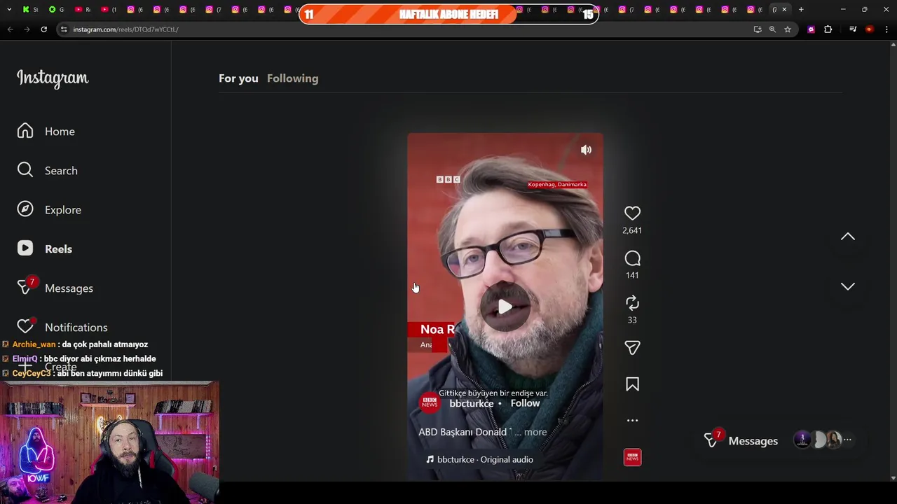This screenshot has height=504, width=897.
Task: Click the bbcturkce profile avatar
Action: [x=430, y=402]
